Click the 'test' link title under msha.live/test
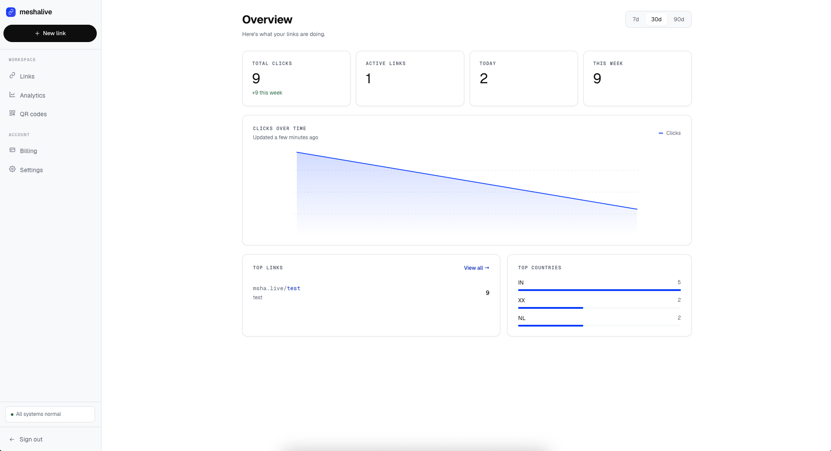Viewport: 831px width, 451px height. pos(258,297)
